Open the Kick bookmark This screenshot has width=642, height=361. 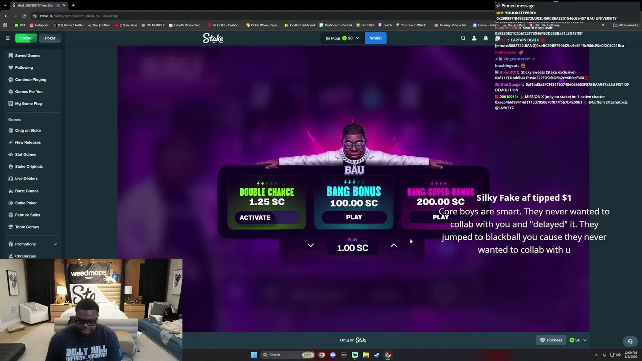point(20,25)
